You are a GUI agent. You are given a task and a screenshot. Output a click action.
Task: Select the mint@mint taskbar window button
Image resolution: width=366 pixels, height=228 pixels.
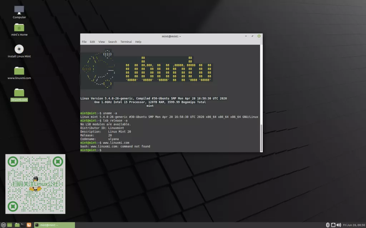click(55, 225)
